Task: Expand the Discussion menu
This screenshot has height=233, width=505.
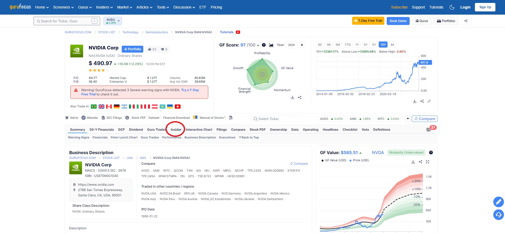Action: [184, 7]
